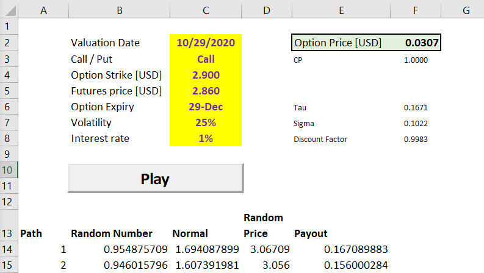This screenshot has width=484, height=273.
Task: Click row 13 header
Action: [8, 233]
